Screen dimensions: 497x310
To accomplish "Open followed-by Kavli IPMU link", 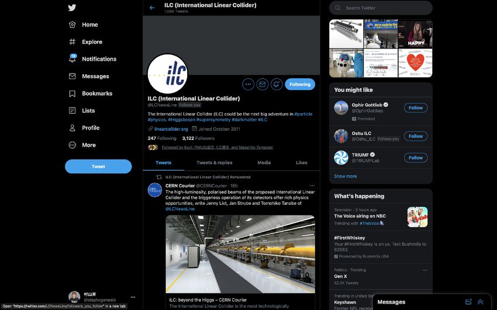I will coord(217,147).
